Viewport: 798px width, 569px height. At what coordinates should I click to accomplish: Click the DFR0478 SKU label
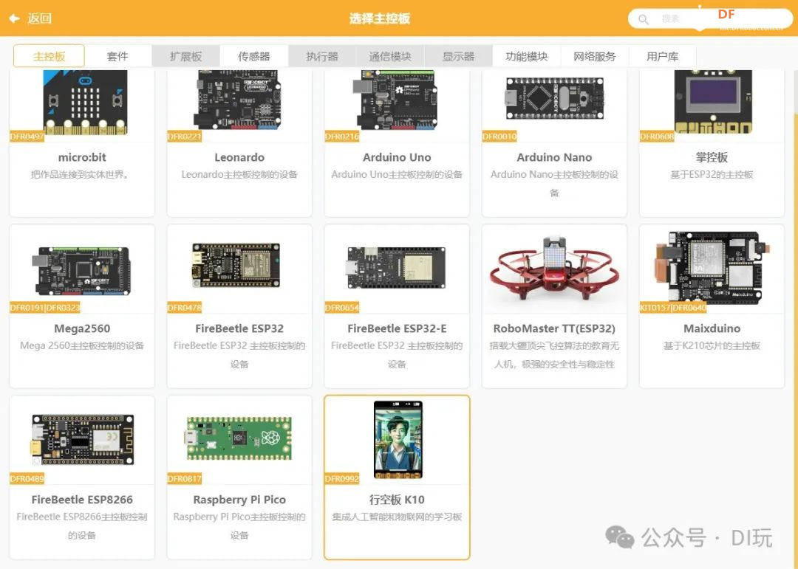tap(184, 308)
